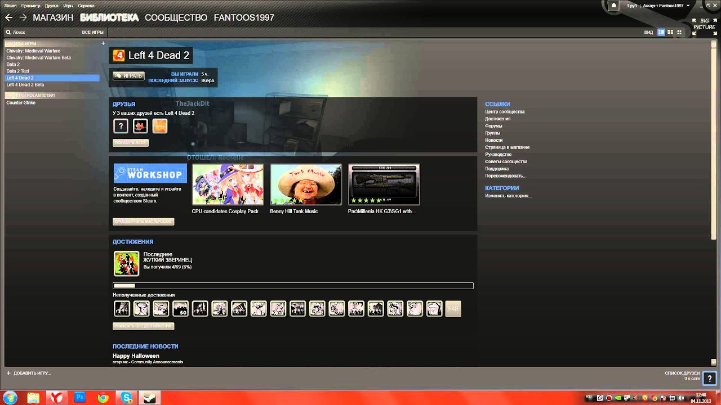Open the Достижения link
721x405 pixels.
(x=498, y=119)
